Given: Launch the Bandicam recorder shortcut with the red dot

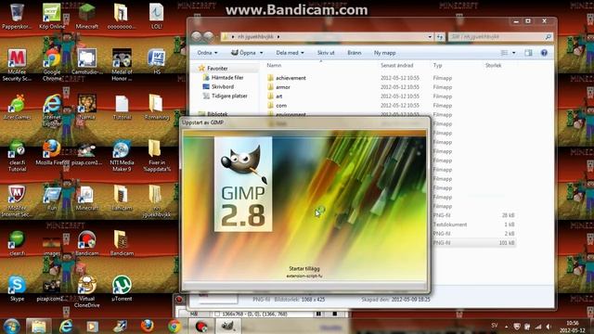Looking at the screenshot, I should click(86, 243).
